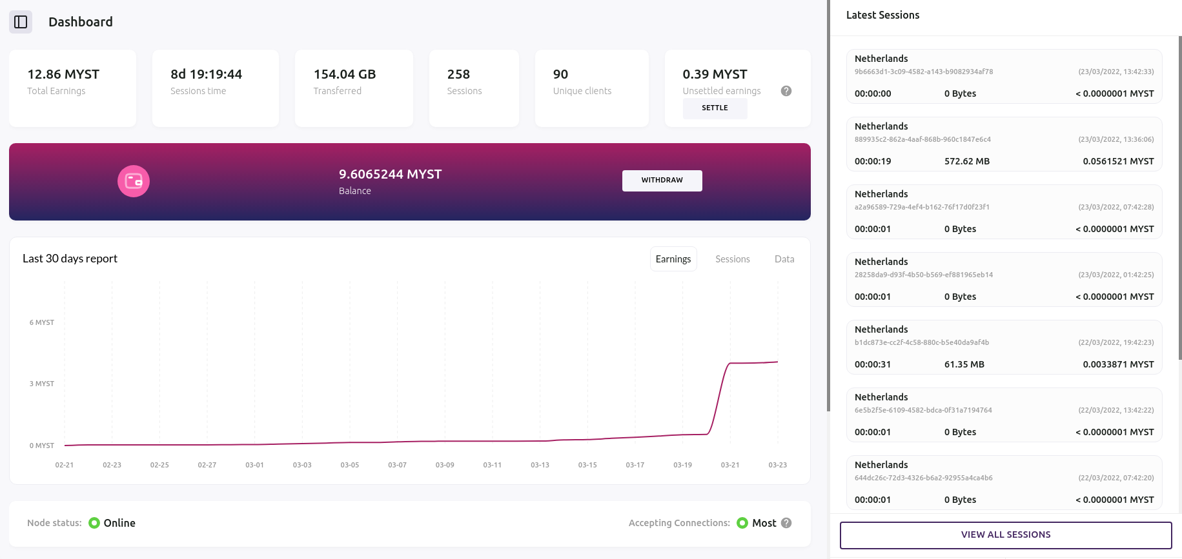Click the 02-21 date label on chart

65,465
